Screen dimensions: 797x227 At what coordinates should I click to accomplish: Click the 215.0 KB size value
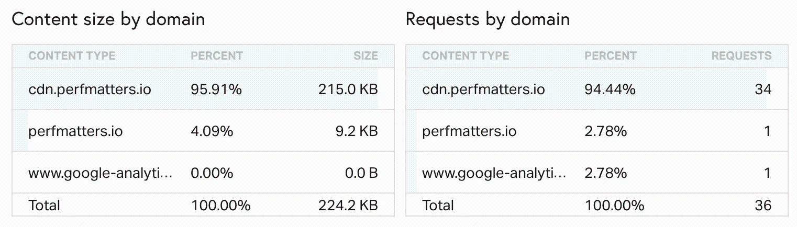tap(348, 89)
